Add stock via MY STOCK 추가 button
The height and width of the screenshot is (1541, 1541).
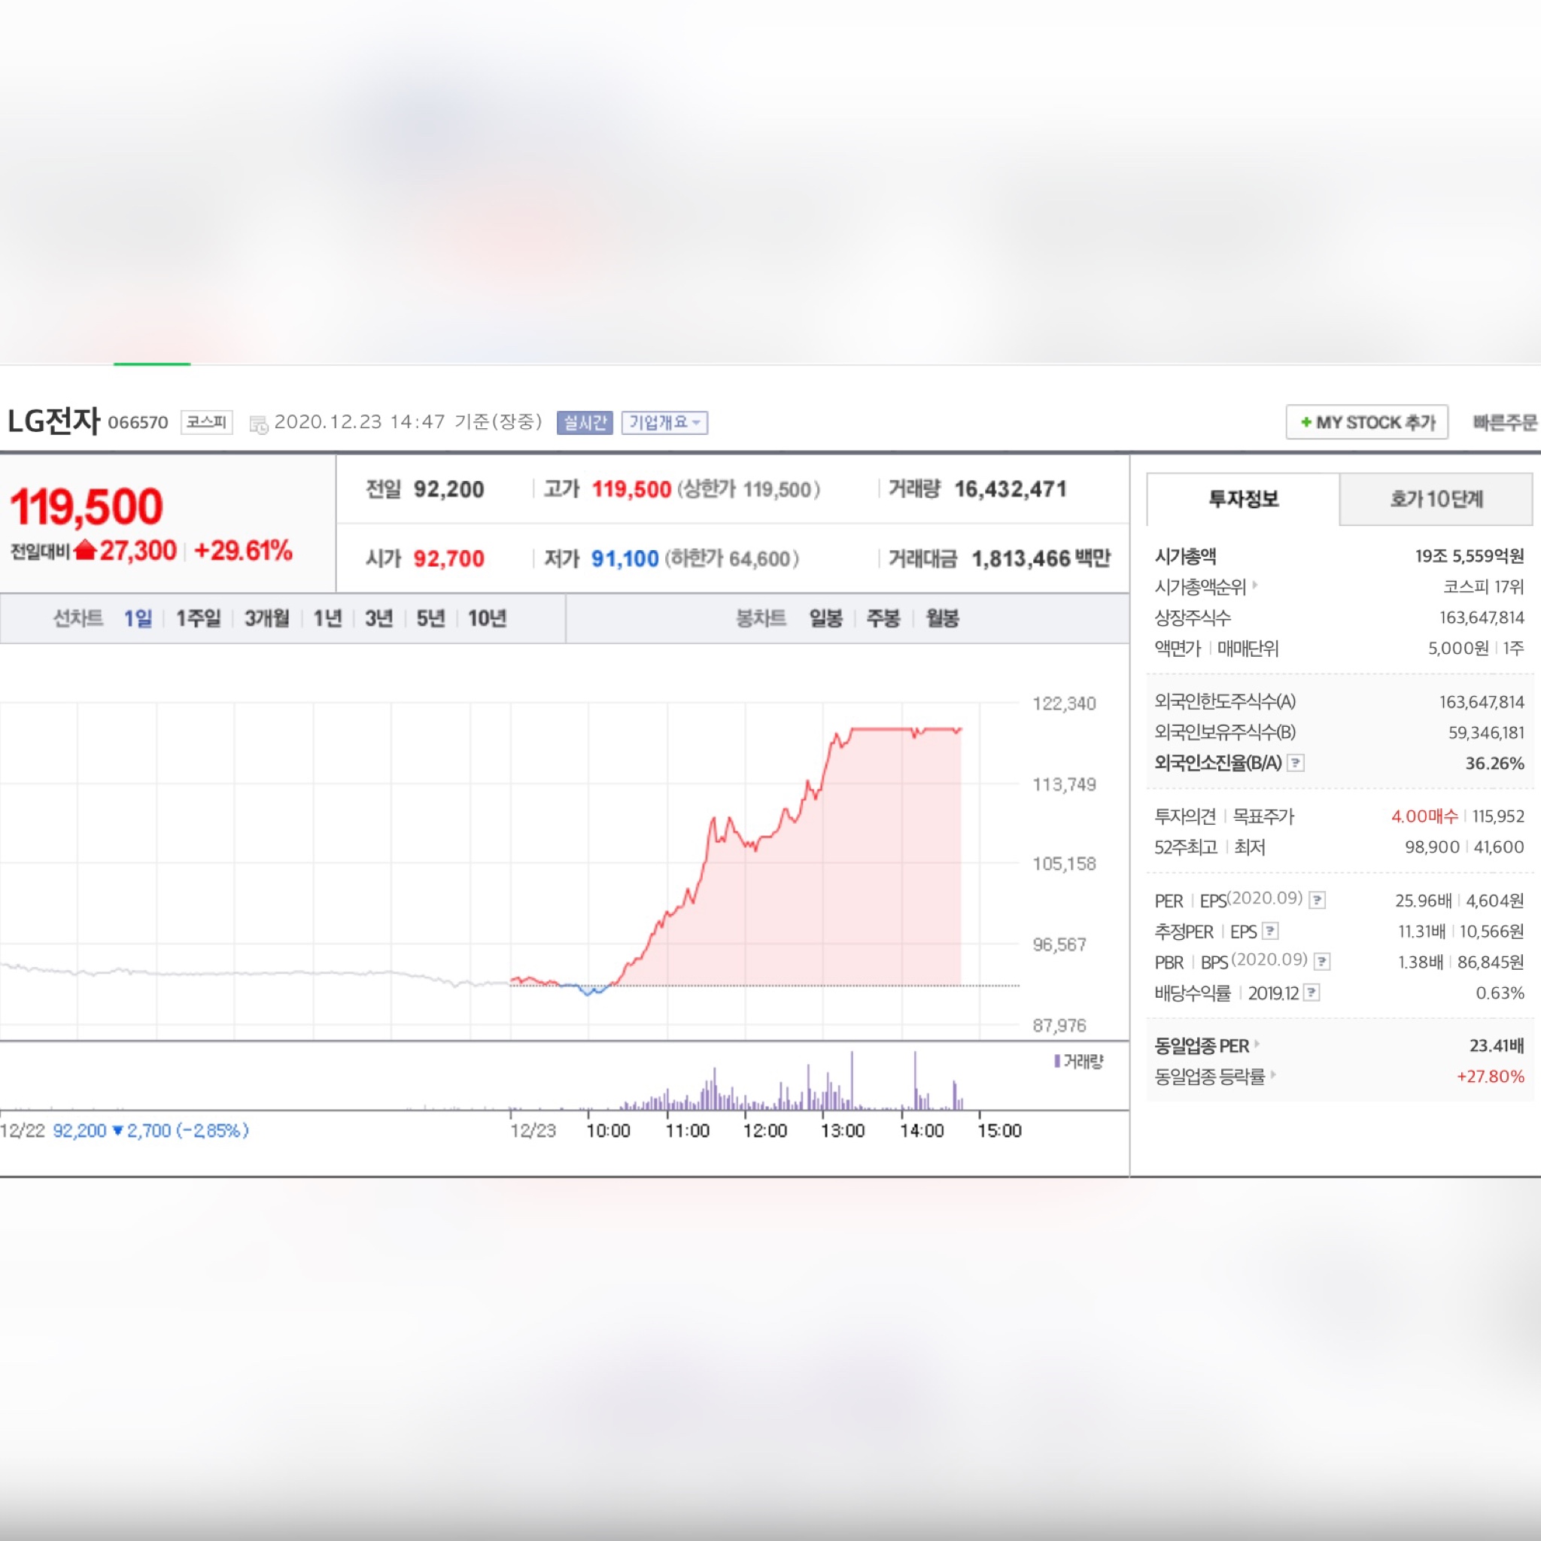pos(1366,422)
